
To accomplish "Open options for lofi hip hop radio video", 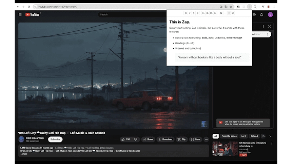I will [272, 143].
